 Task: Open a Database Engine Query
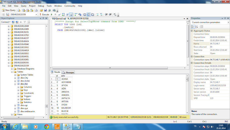[x=19, y=10]
